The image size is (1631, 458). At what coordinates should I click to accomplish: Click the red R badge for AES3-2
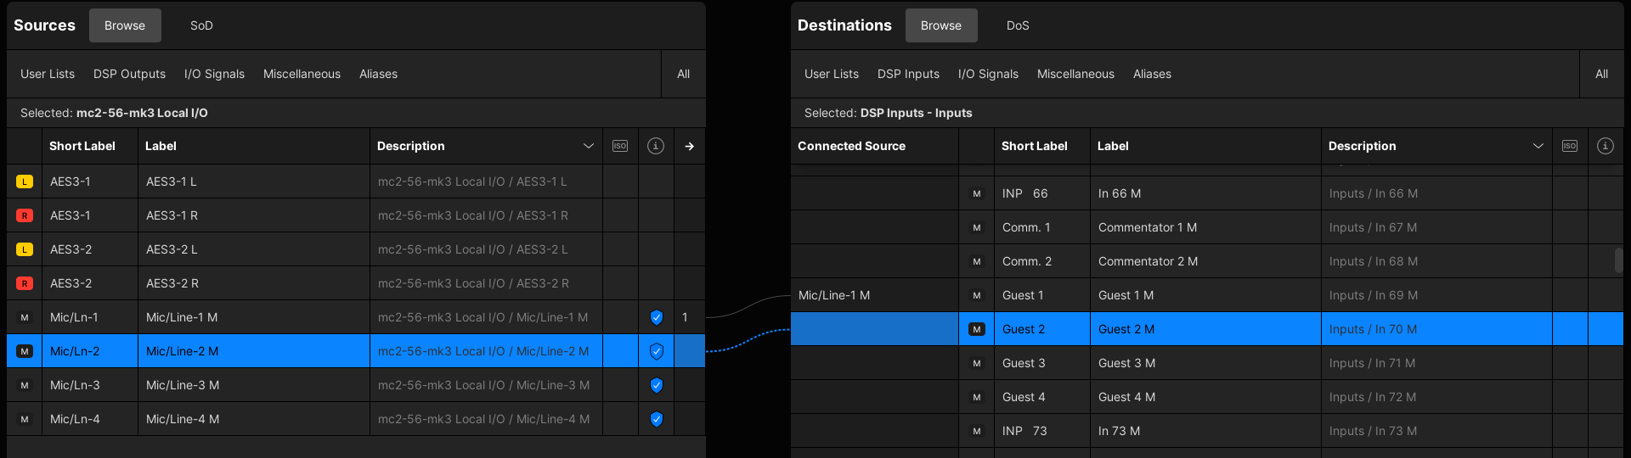tap(25, 283)
